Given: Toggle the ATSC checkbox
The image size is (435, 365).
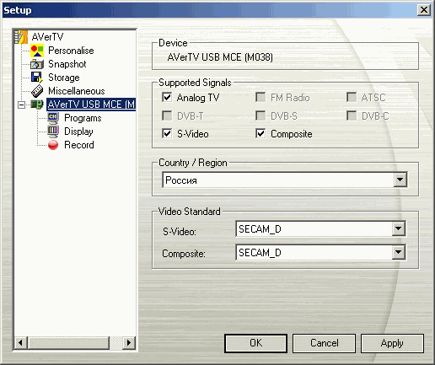Looking at the screenshot, I should click(x=352, y=98).
